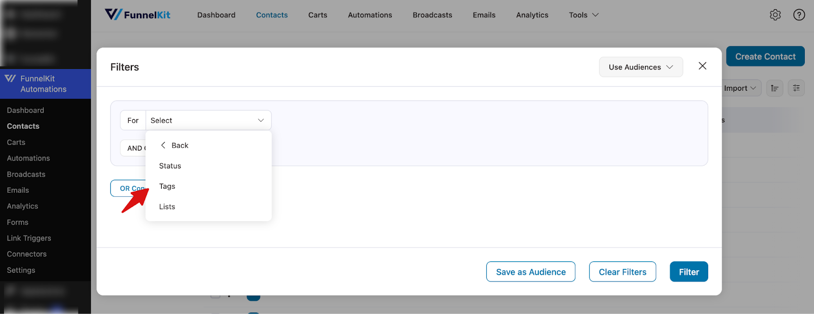Click the Clear Filters button

[622, 272]
